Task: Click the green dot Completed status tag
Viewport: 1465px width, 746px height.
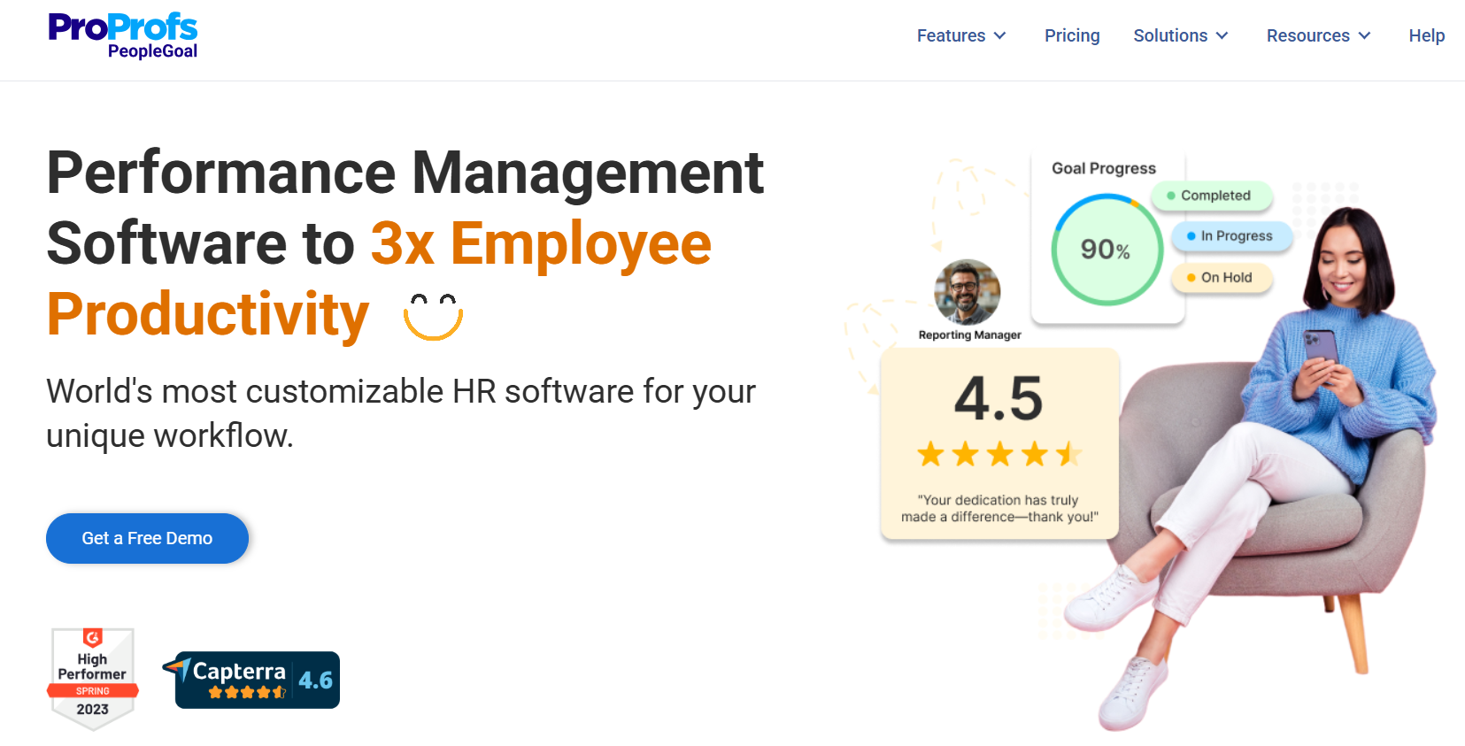Action: tap(1210, 196)
